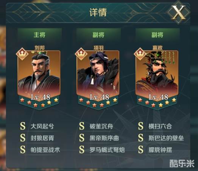Viewport: 198px width, 171px height.
Task: Open the 破釜沉舟 skill
Action: click(101, 126)
